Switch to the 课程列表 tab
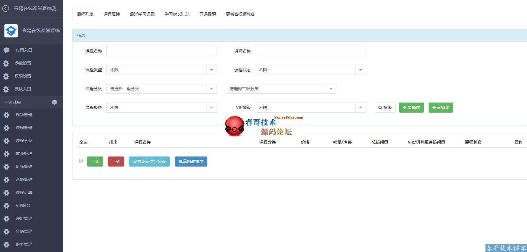 click(85, 14)
